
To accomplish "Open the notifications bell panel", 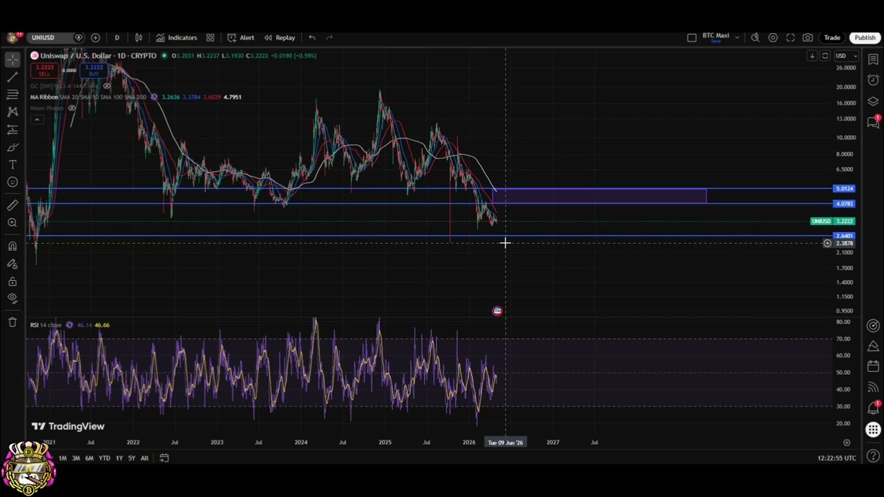I will (x=873, y=409).
